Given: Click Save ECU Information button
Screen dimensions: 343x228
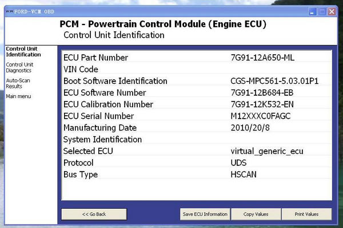Looking at the screenshot, I should coord(205,214).
